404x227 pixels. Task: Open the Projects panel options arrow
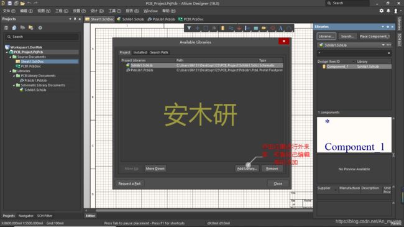click(x=70, y=19)
